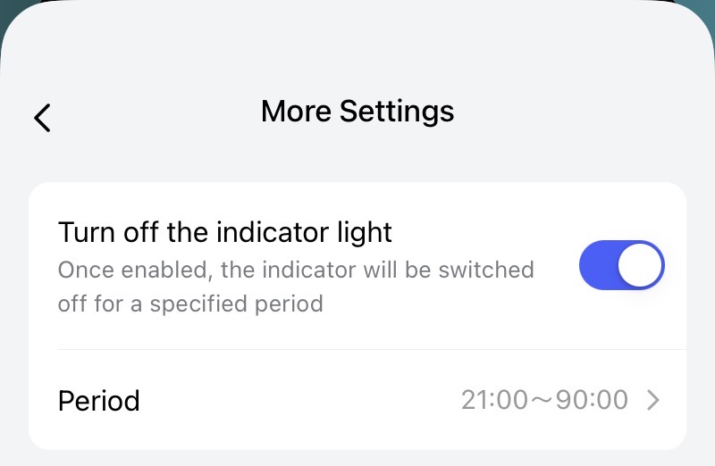Switch off the Turn off indicator light setting
Image resolution: width=715 pixels, height=466 pixels.
622,265
